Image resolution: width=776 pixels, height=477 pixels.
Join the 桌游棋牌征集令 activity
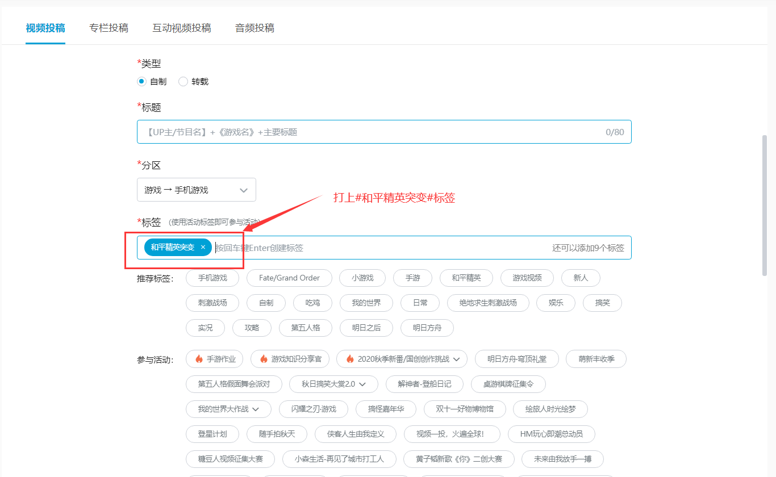point(508,384)
